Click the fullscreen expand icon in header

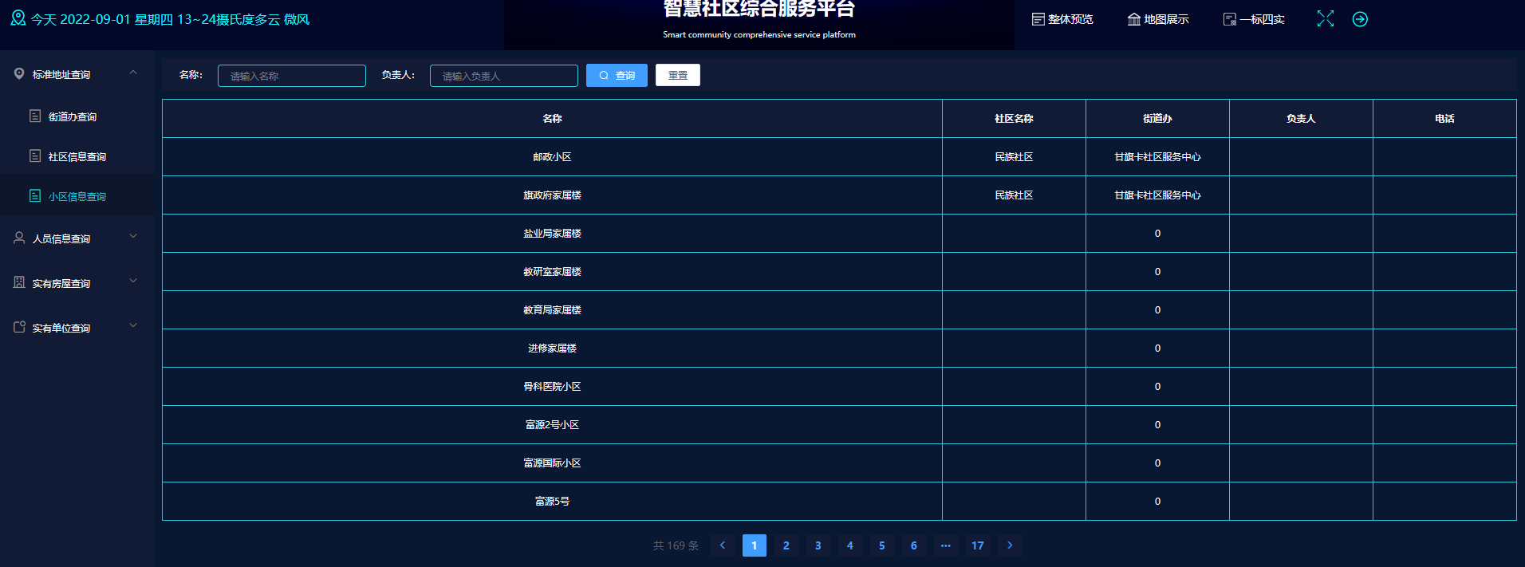point(1325,19)
